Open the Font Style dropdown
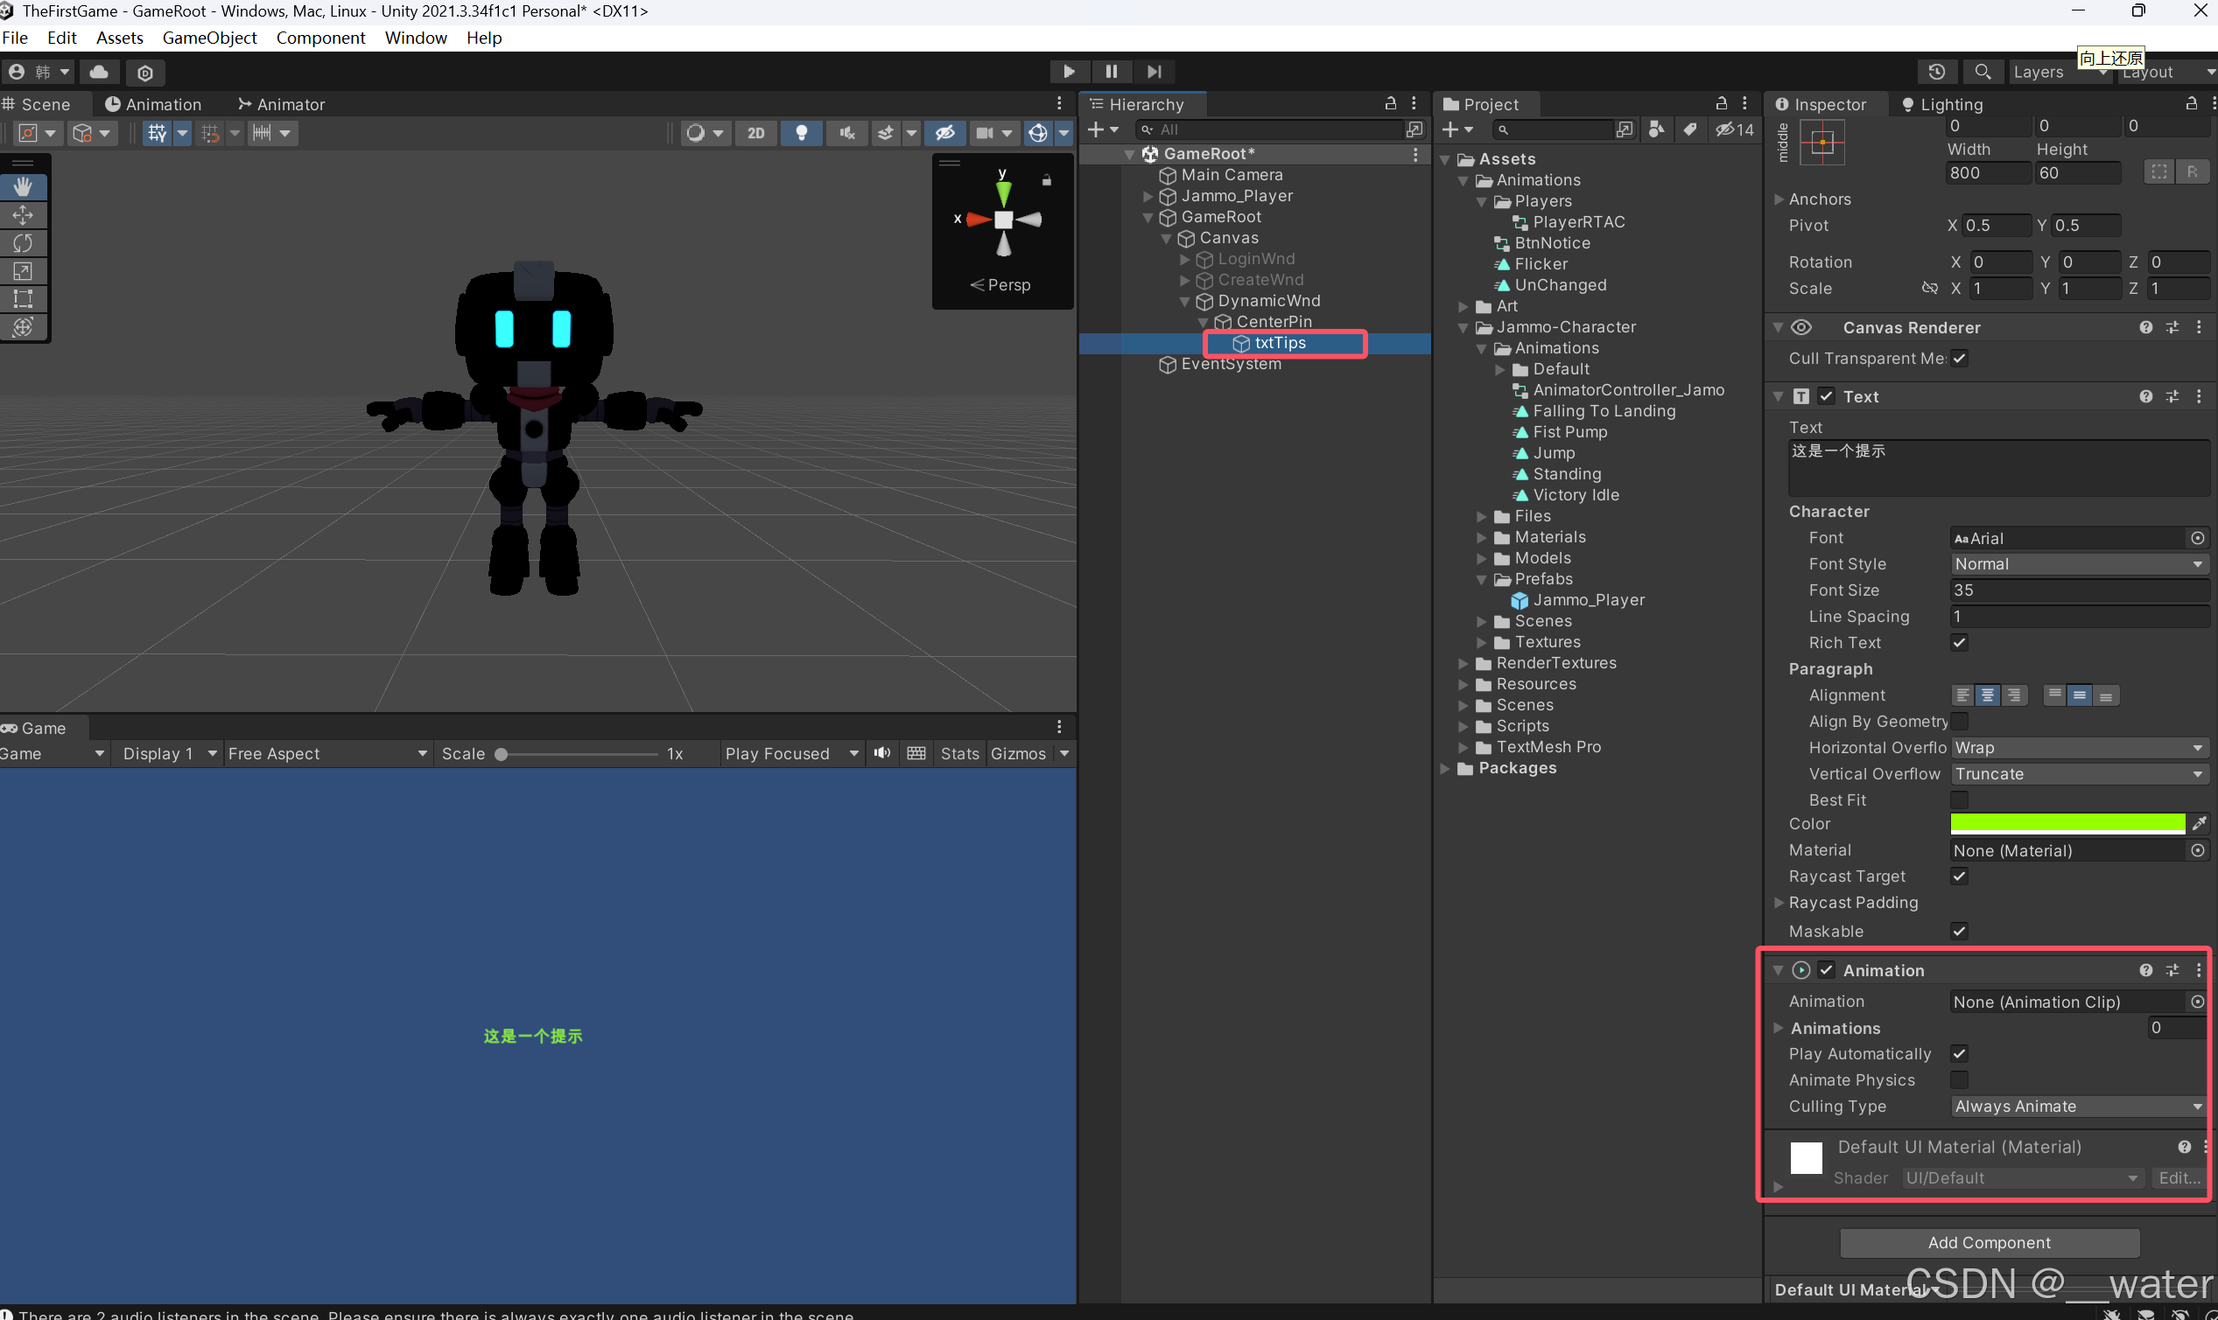2218x1320 pixels. click(2077, 564)
